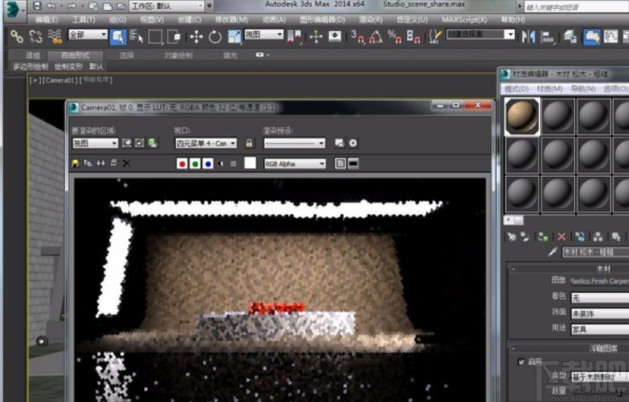The width and height of the screenshot is (629, 402).
Task: Toggle Angle Snap in main toolbar
Action: (x=376, y=36)
